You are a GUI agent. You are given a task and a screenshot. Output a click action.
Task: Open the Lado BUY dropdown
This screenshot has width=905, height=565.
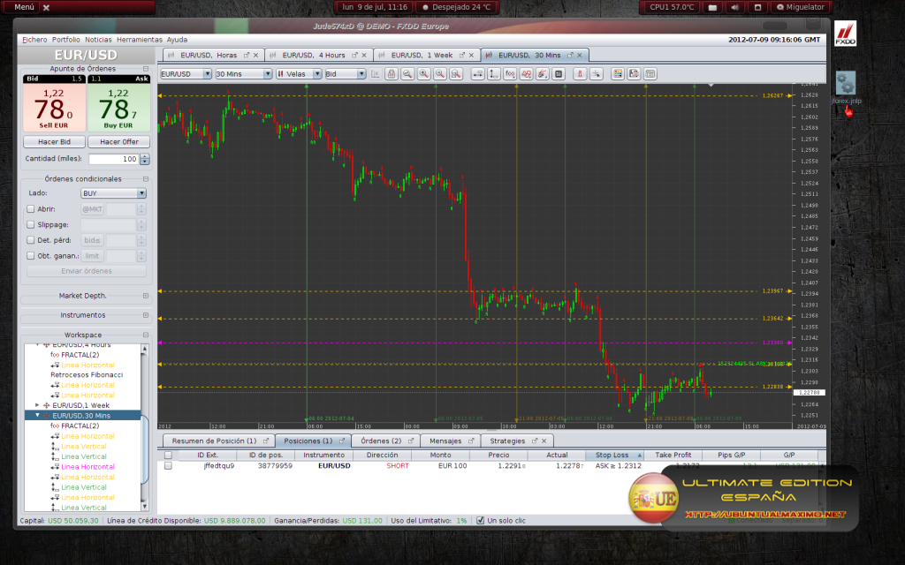[x=113, y=193]
